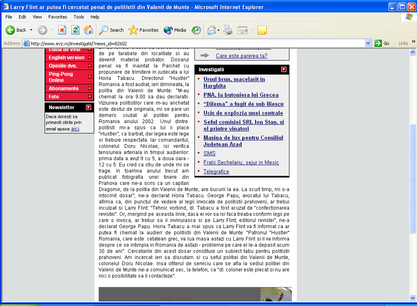417x306 pixels.
Task: Open the Help menu
Action: pos(95,17)
